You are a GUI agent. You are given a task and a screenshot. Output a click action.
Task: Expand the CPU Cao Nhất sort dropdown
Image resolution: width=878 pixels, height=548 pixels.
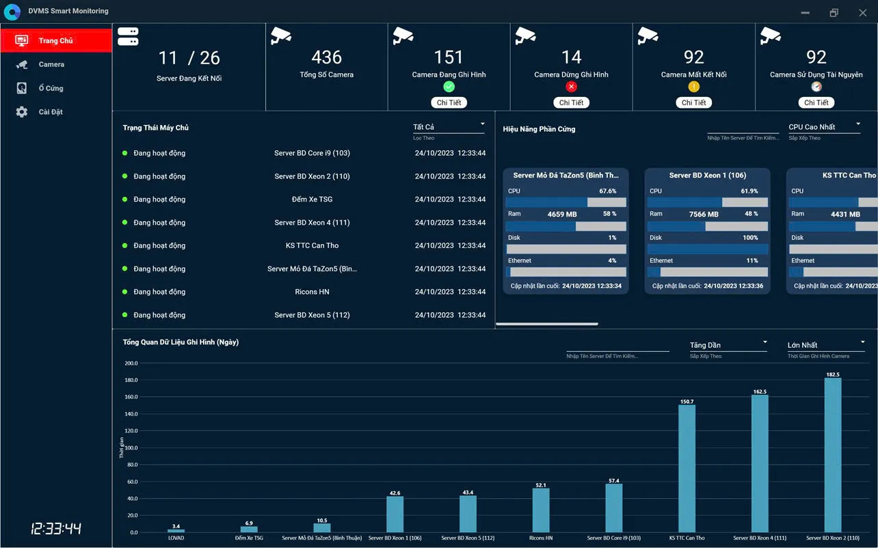tap(824, 127)
